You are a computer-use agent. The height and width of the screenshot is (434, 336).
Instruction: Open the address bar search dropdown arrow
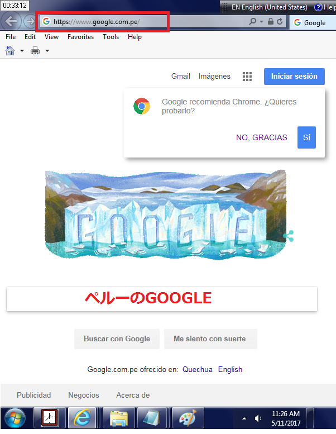261,22
